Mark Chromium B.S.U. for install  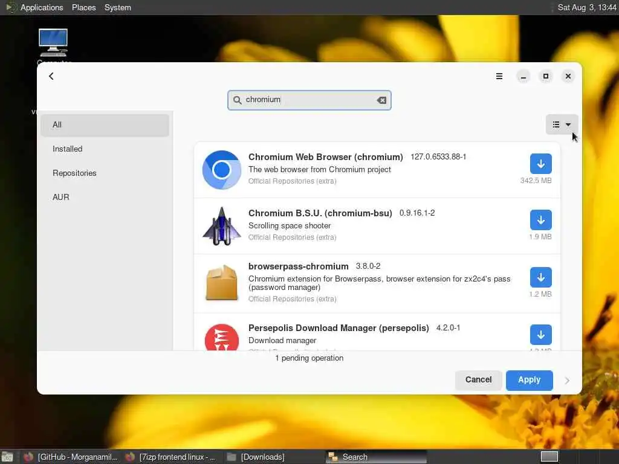(540, 220)
